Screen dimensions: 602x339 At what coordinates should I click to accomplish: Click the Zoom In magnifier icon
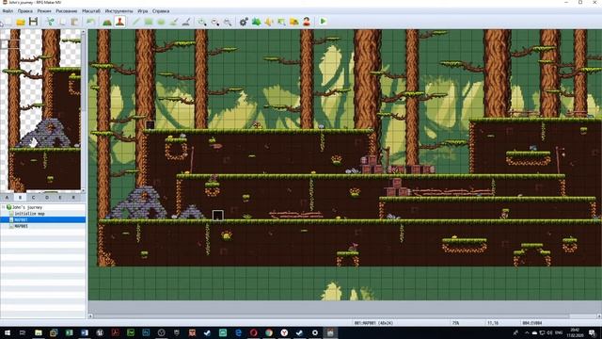pyautogui.click(x=202, y=22)
